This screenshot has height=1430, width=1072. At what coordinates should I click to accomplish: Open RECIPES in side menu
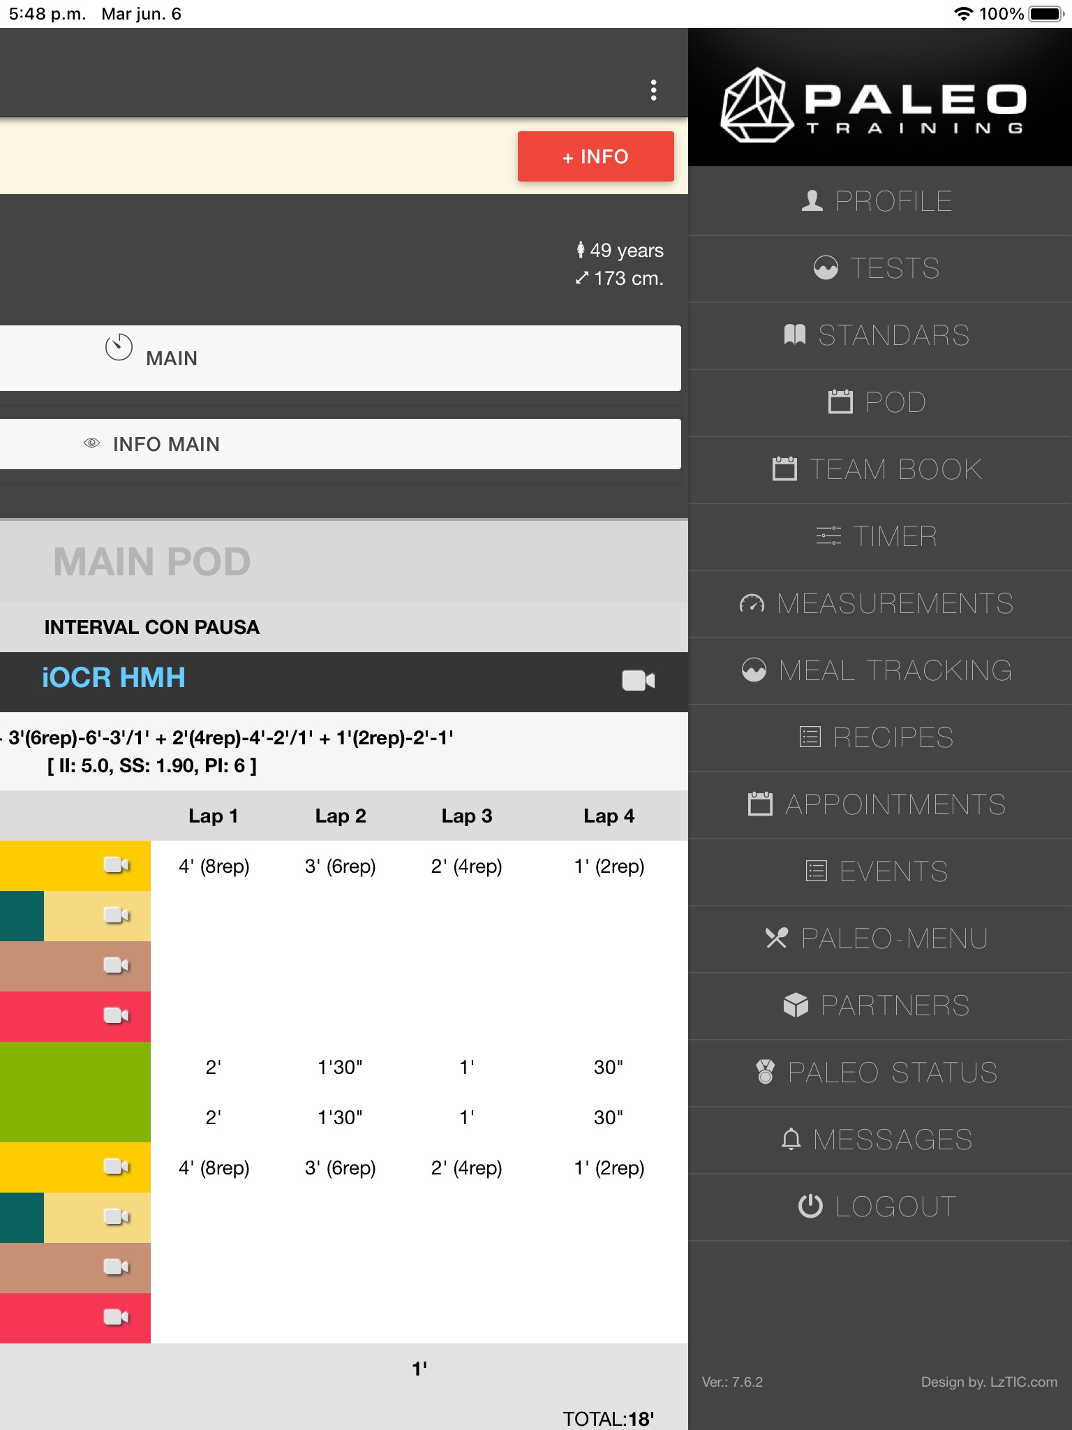click(880, 737)
